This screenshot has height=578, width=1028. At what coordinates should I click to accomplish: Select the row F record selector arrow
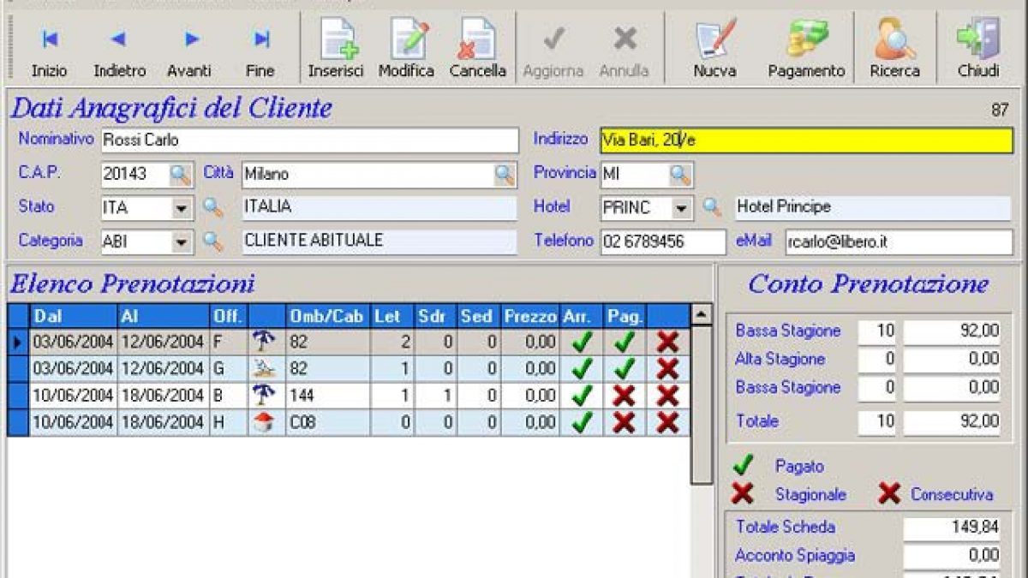tap(18, 343)
